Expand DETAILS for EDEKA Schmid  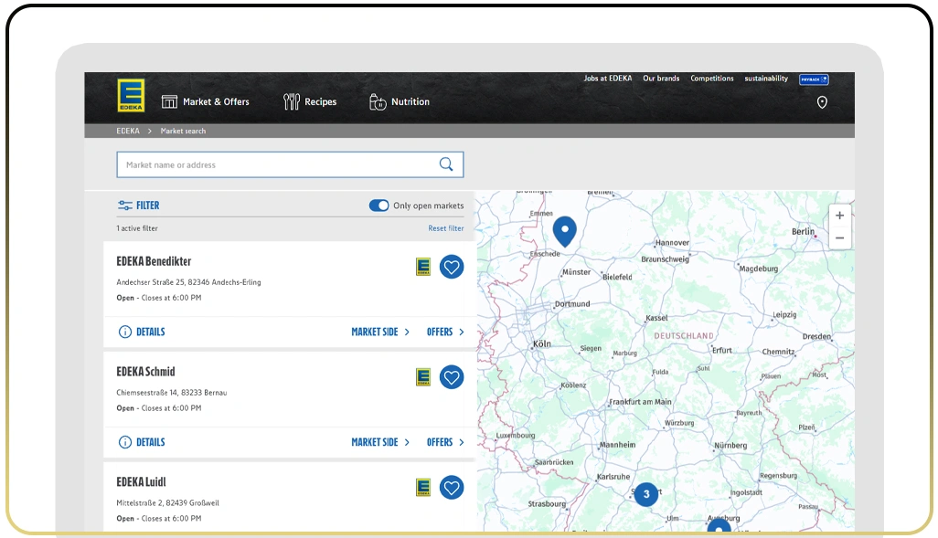click(142, 442)
